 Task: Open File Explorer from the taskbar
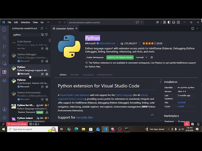[x=83, y=129]
